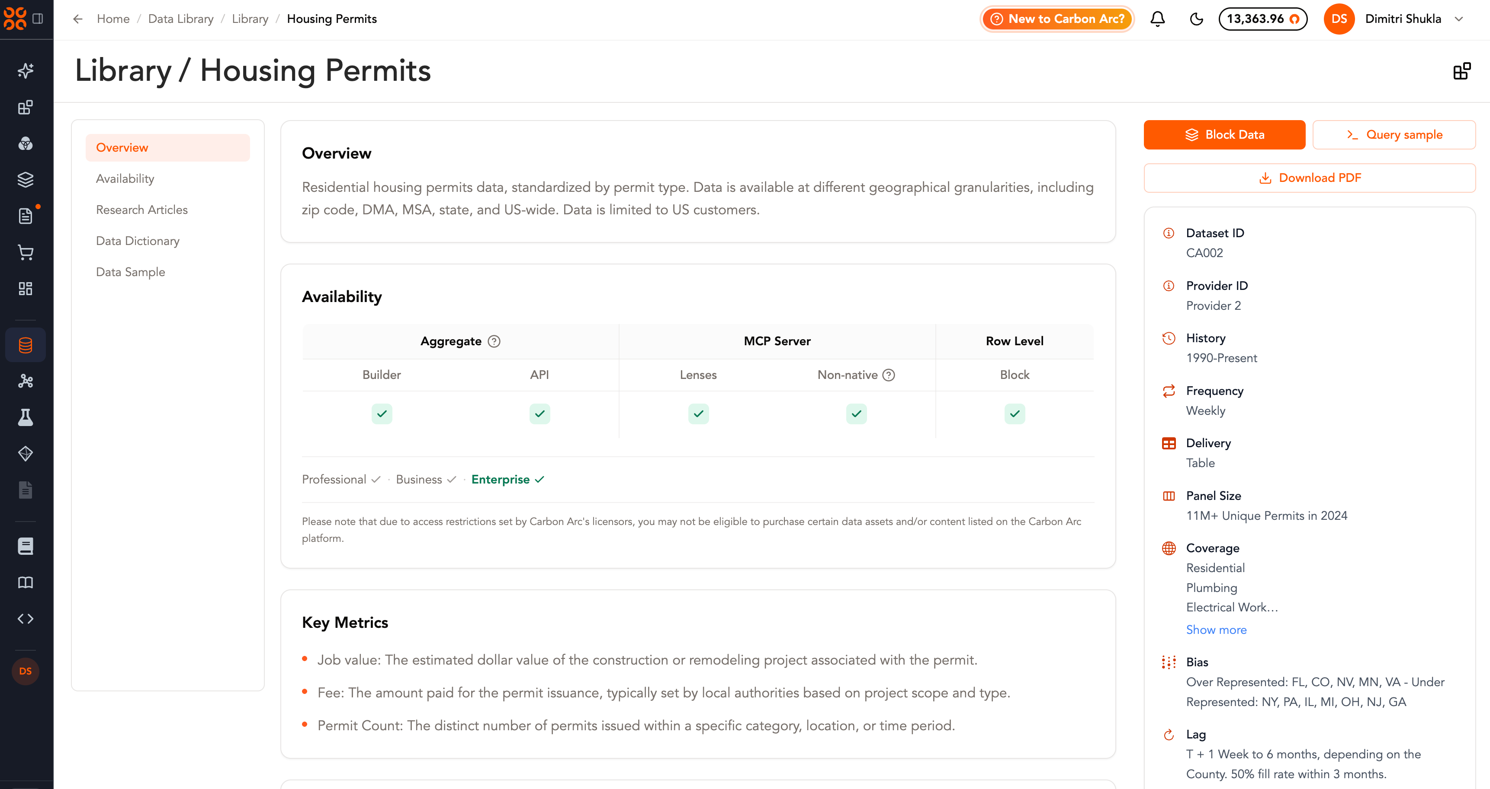Navigate to Home in the breadcrumb
1490x789 pixels.
point(113,19)
